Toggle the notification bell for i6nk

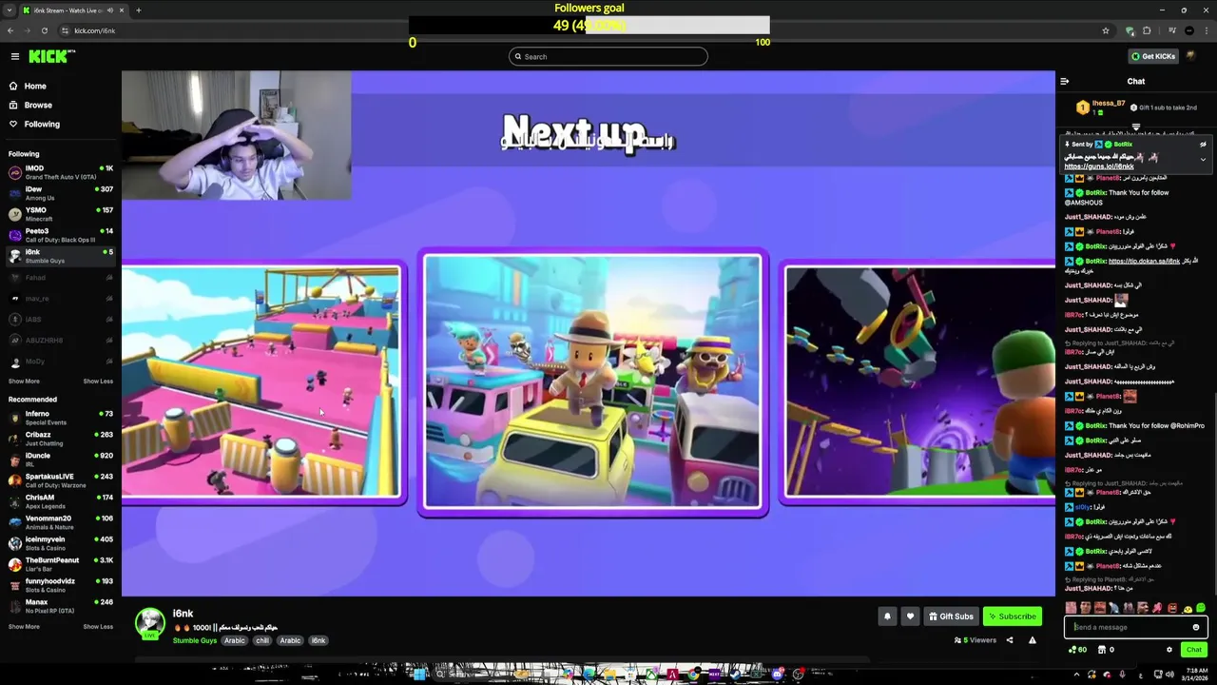point(887,616)
